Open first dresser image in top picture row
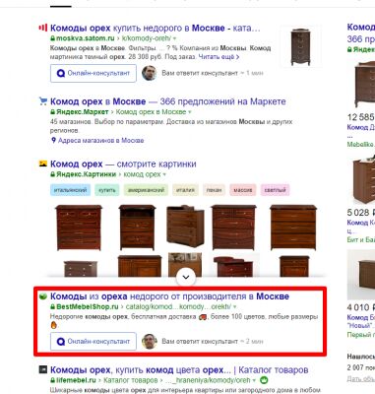 (x=79, y=228)
